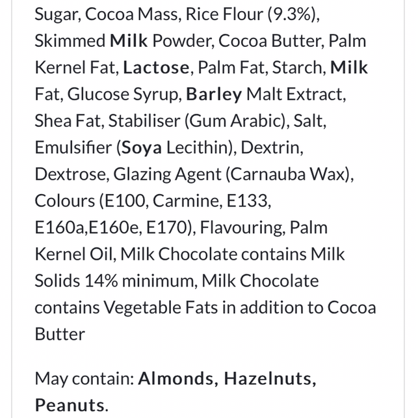The height and width of the screenshot is (418, 416).
Task: Click the May contain label
Action: (83, 378)
